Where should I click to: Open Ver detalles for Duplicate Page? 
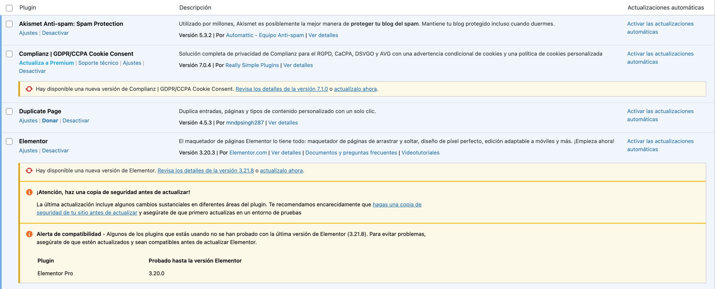coord(283,123)
